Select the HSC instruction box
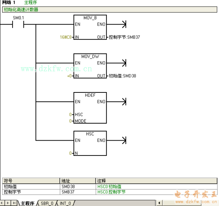219x206 pixels. coord(90,143)
